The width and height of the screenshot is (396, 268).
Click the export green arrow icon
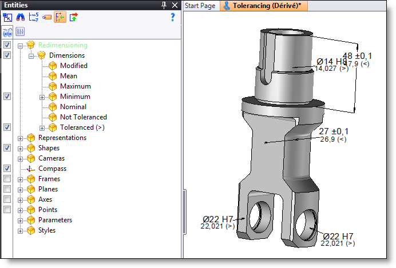click(73, 17)
